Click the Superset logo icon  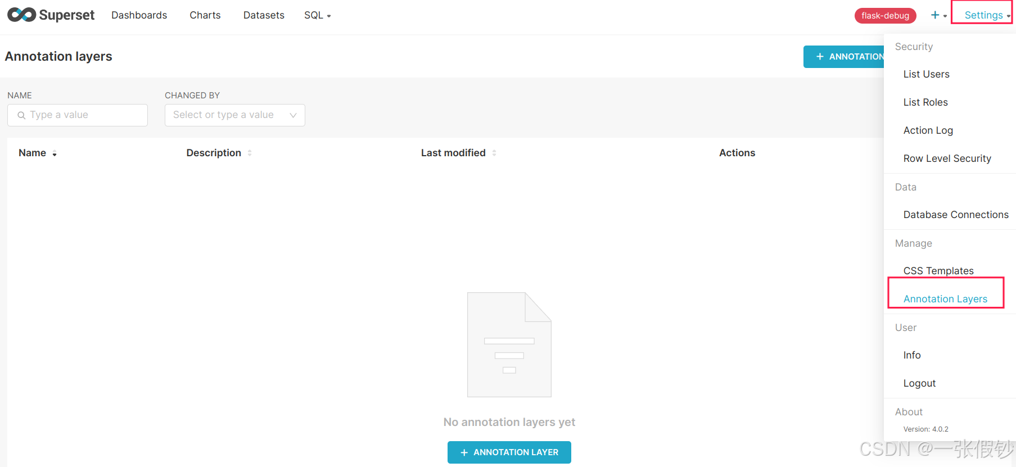[x=21, y=15]
